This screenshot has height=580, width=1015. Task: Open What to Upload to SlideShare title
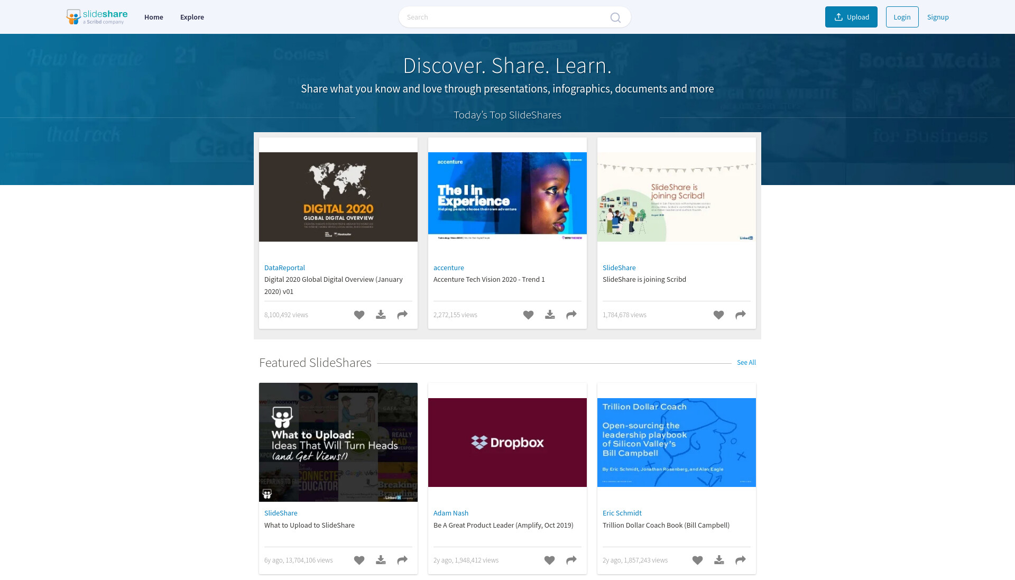tap(309, 525)
